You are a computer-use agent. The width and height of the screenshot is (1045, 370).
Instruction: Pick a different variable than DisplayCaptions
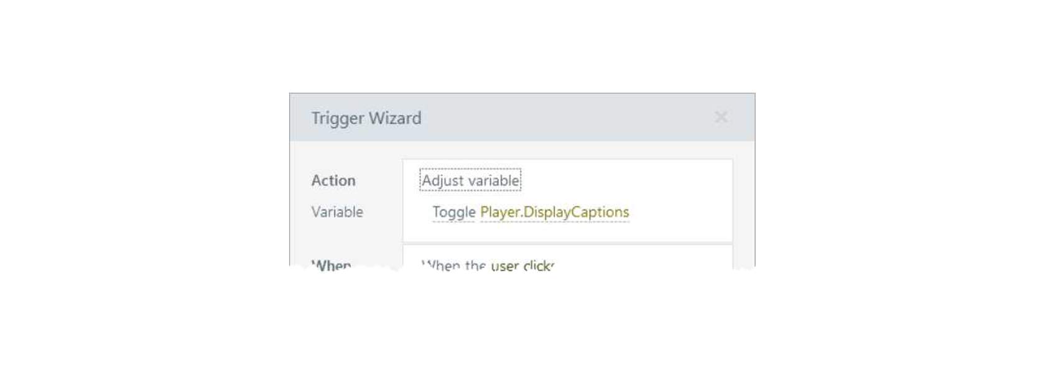tap(554, 212)
